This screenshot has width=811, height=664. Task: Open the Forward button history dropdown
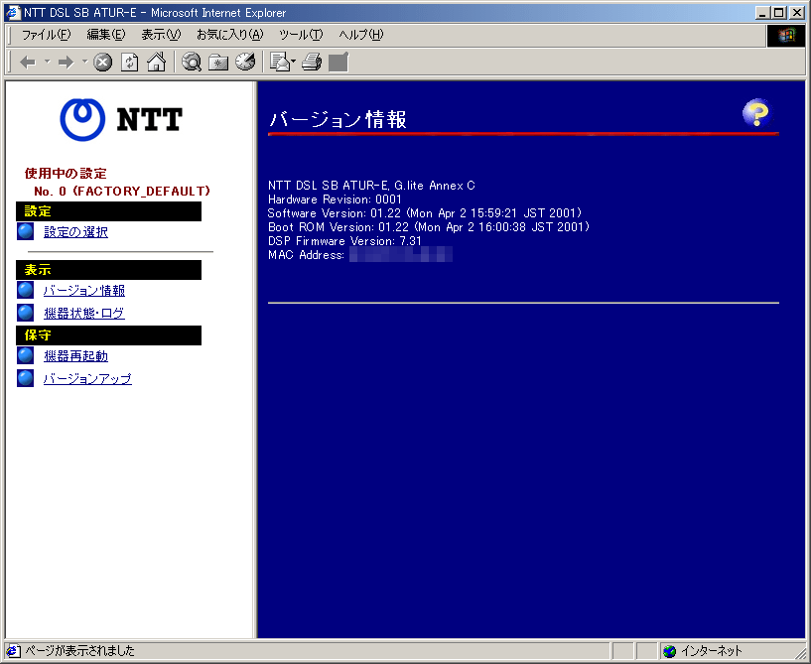pyautogui.click(x=84, y=63)
